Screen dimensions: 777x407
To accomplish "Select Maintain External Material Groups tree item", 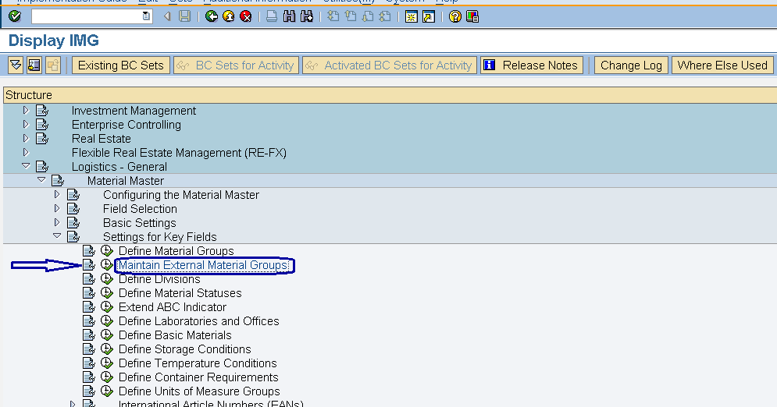I will (204, 265).
